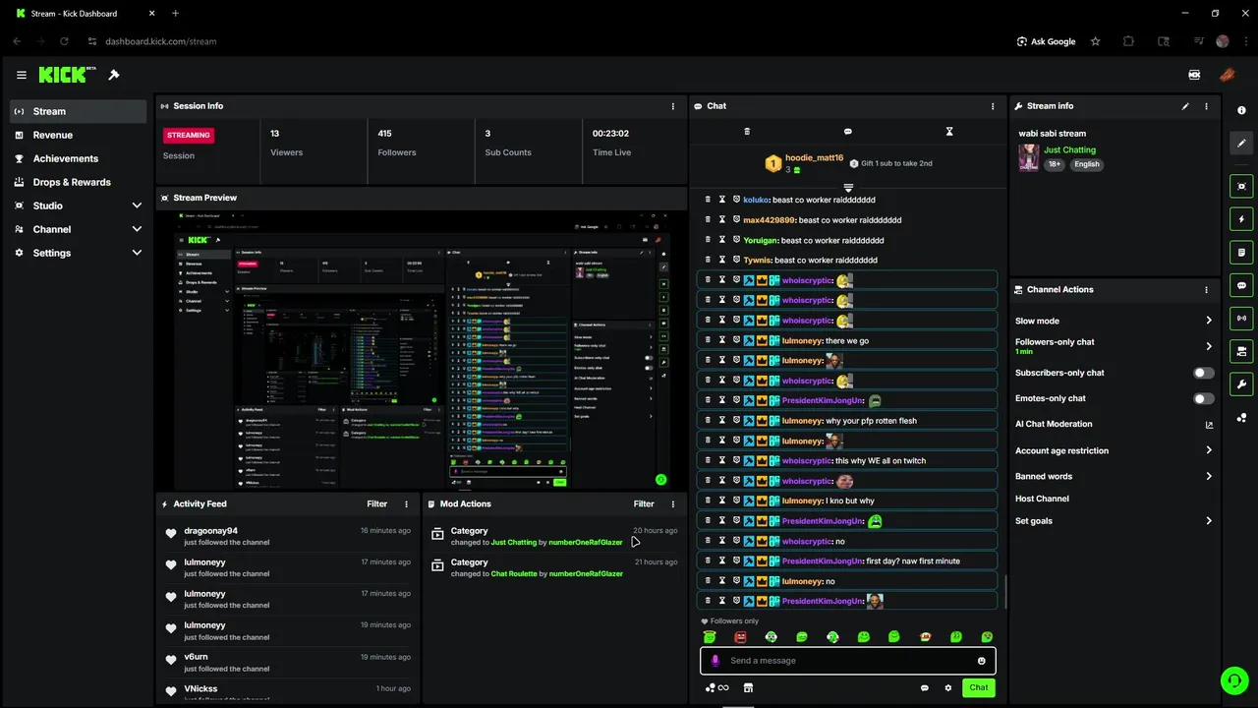
Task: Click the microphone icon in message box
Action: pos(715,661)
